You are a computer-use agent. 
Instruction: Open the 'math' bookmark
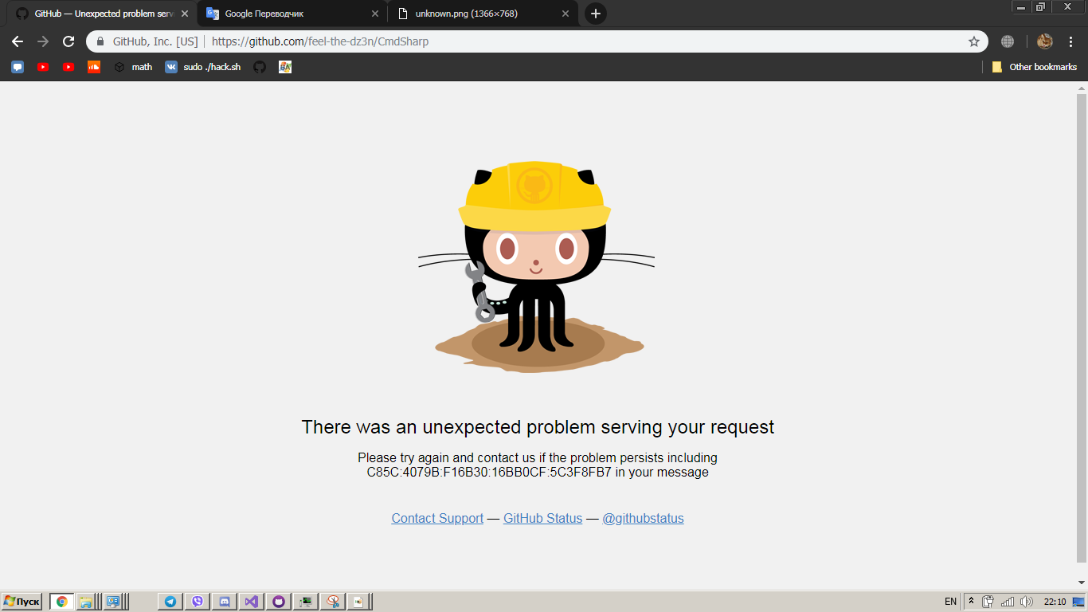click(x=132, y=67)
